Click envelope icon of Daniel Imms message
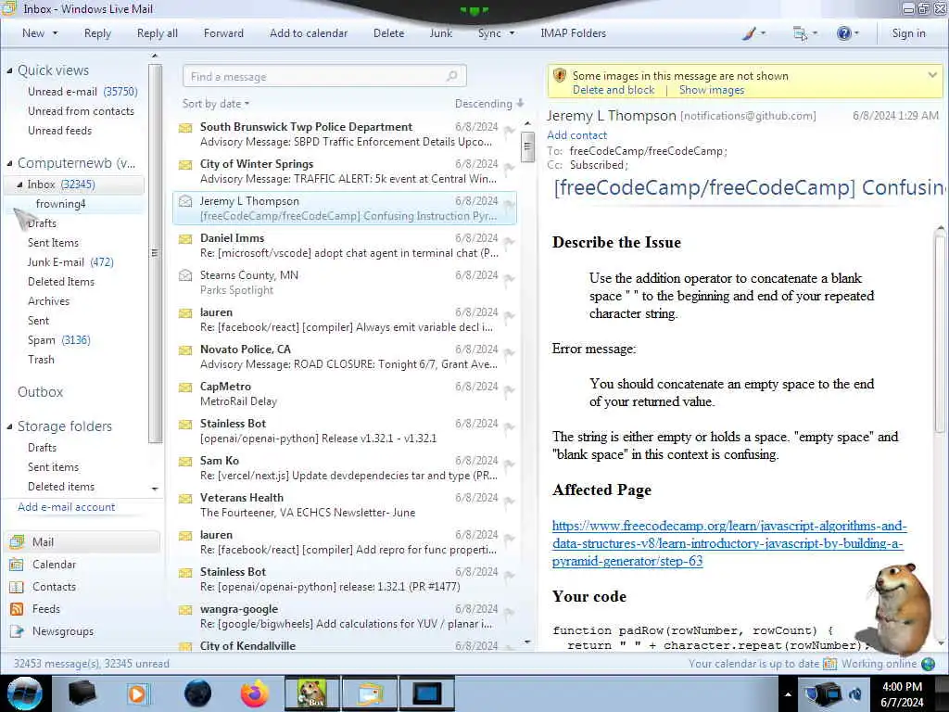The height and width of the screenshot is (712, 949). pyautogui.click(x=185, y=239)
